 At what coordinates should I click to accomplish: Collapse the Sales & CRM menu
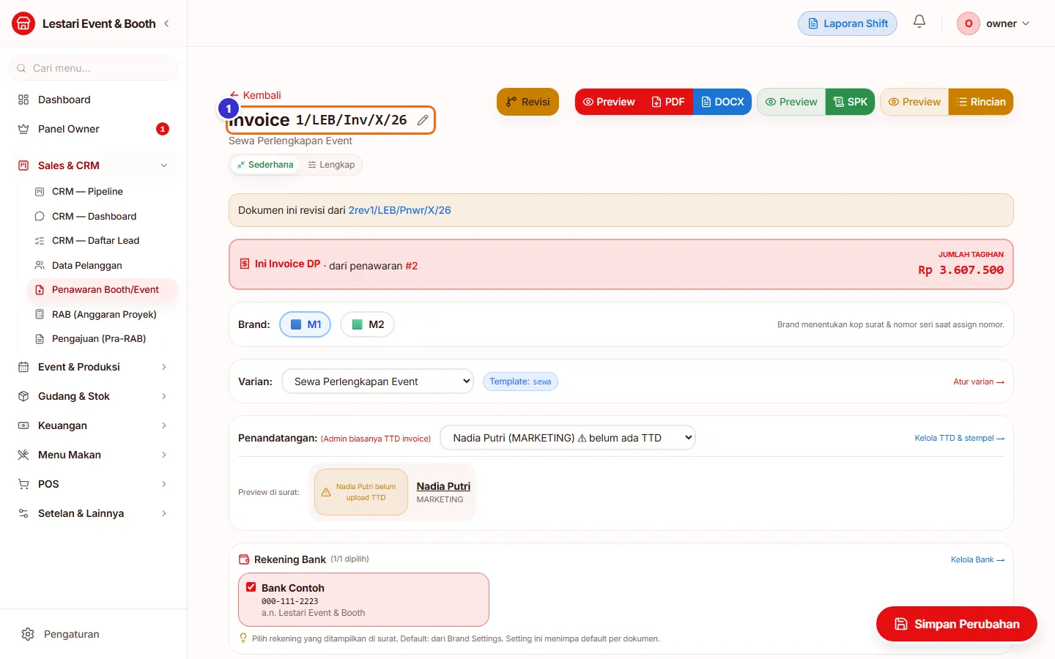click(x=94, y=165)
